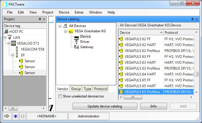Collapse the VEGALOG 571 node
The image size is (202, 123).
[x=9, y=43]
